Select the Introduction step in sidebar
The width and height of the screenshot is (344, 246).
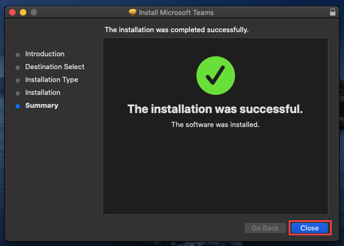pos(45,54)
